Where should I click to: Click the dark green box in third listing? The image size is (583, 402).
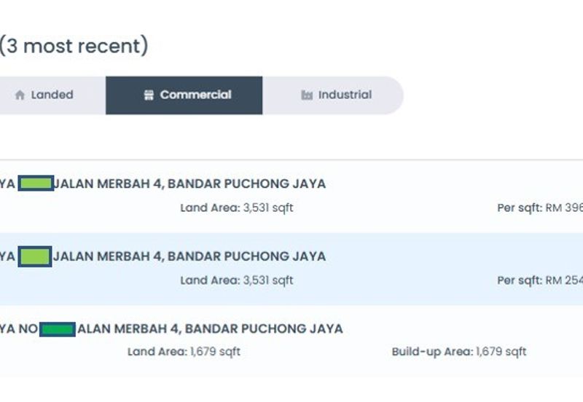click(x=58, y=329)
